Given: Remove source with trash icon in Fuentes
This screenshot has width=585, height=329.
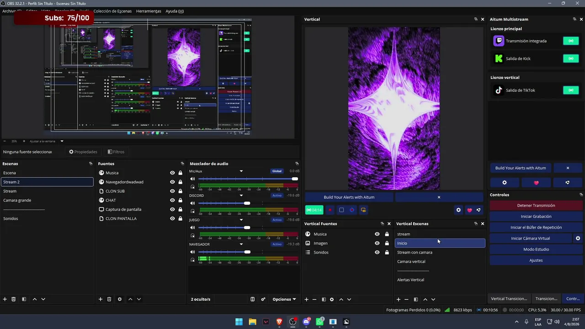Looking at the screenshot, I should click(109, 299).
